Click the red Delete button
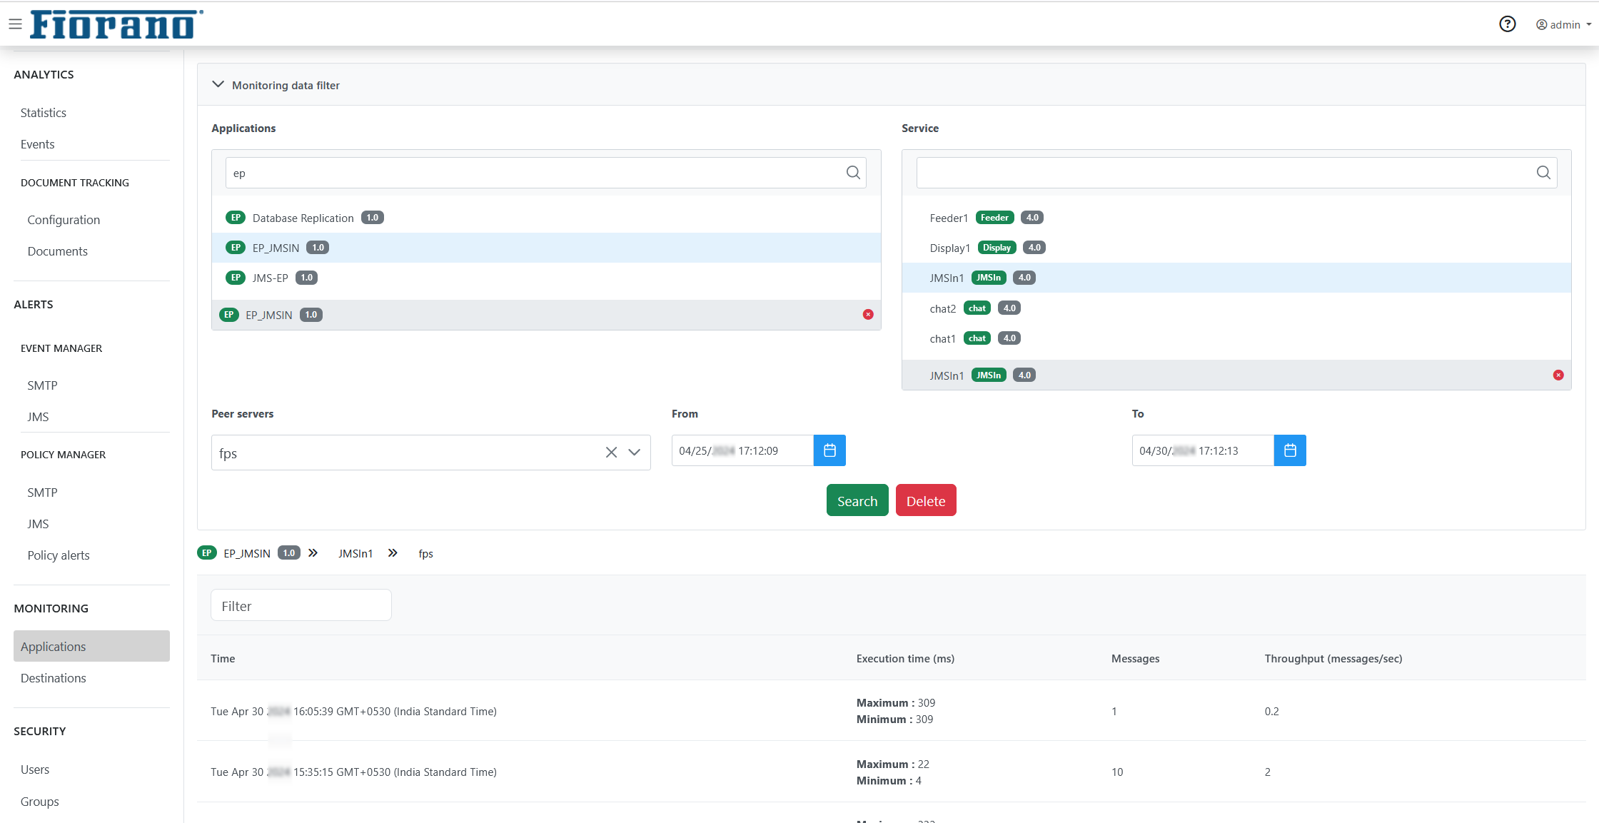This screenshot has width=1599, height=823. (x=926, y=500)
